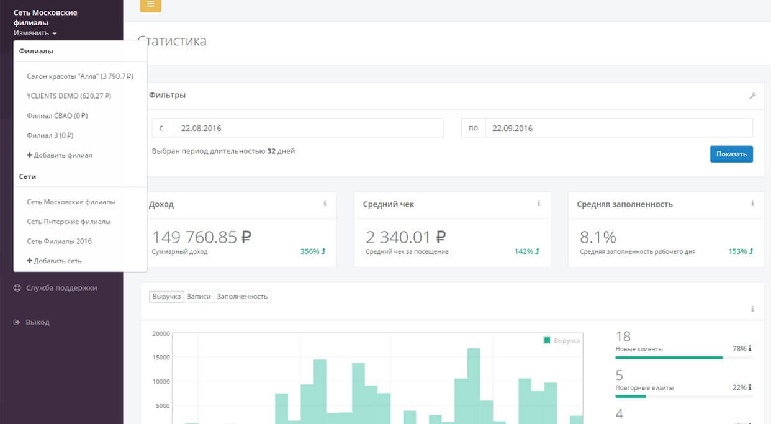Screen dimensions: 771x424
Task: Choose Сеть Питерские филиалы network
Action: point(68,222)
